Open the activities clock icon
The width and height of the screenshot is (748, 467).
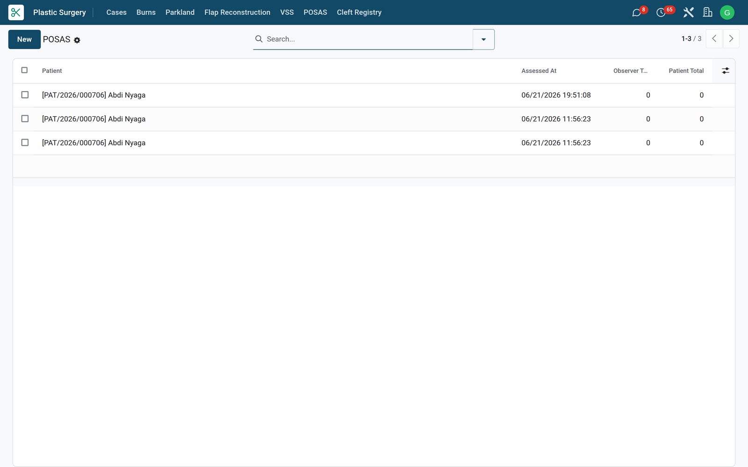click(661, 13)
